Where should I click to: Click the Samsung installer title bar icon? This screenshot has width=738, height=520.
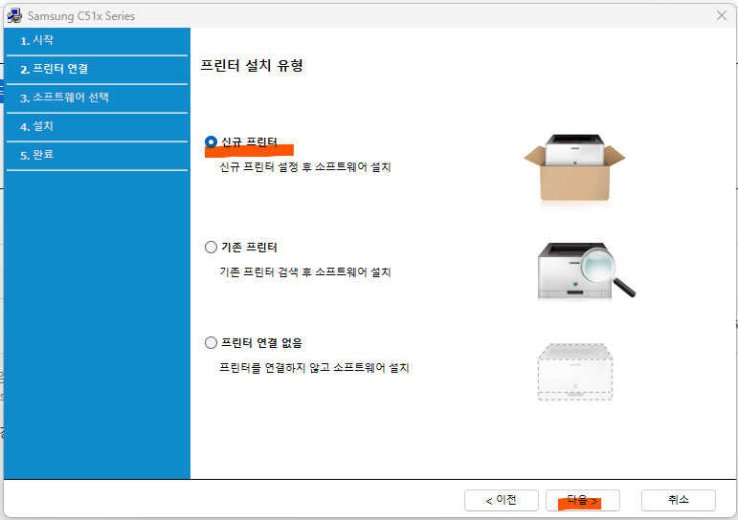click(14, 16)
